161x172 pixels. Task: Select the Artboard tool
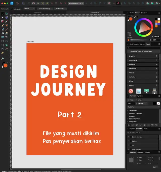pos(7,14)
